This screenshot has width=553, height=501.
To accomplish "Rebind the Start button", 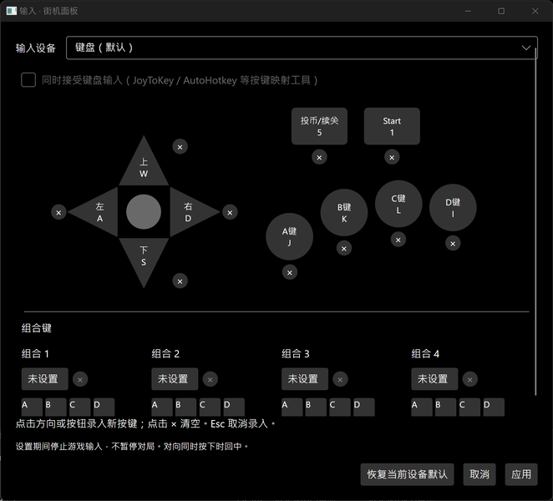I will pos(392,126).
